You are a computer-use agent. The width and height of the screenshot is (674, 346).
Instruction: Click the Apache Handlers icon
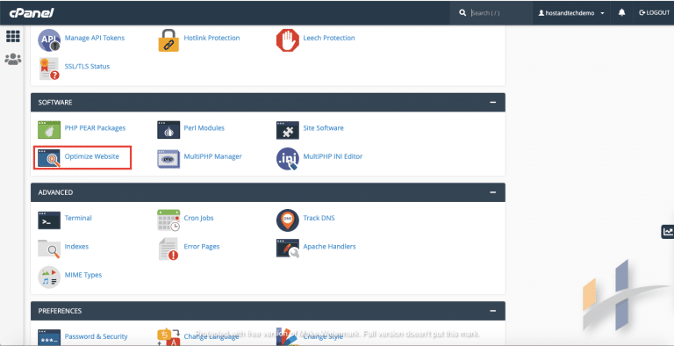pyautogui.click(x=288, y=249)
